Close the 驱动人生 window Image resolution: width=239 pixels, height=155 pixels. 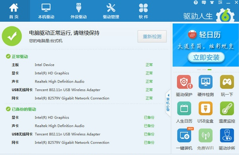point(236,2)
